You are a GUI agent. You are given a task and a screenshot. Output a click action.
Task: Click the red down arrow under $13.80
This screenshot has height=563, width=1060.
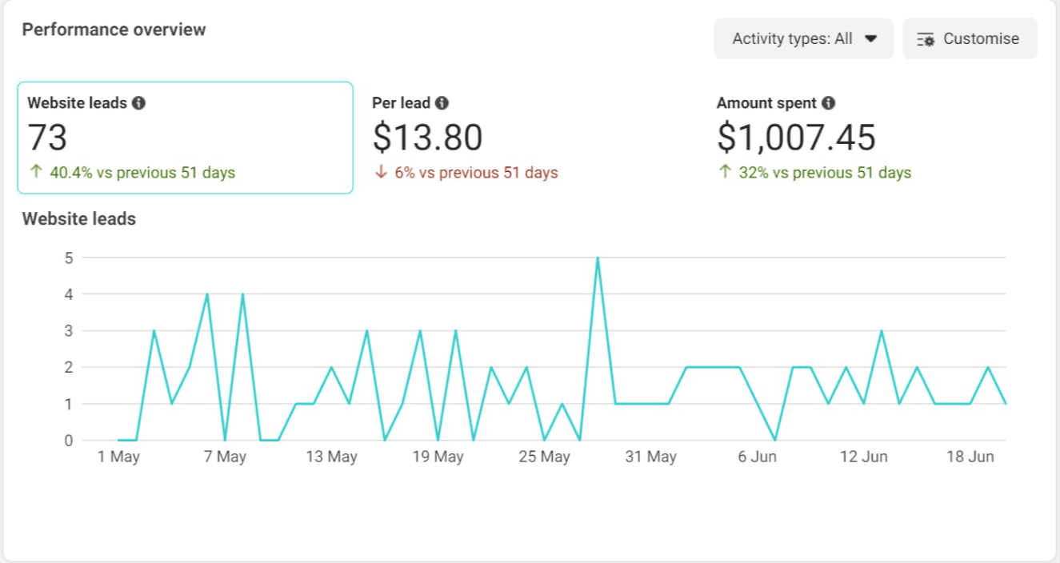381,173
